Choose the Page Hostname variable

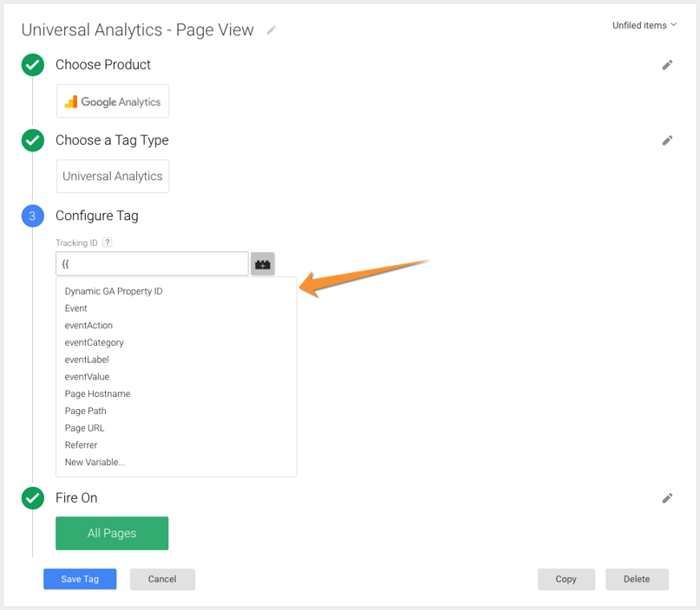pos(97,393)
